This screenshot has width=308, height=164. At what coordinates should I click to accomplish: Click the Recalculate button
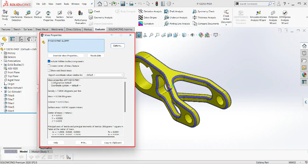(x=96, y=56)
